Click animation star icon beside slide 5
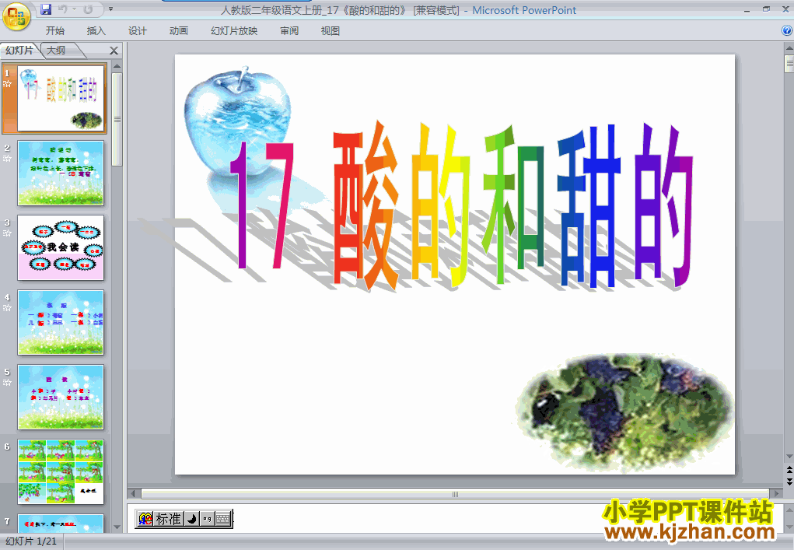This screenshot has width=794, height=550. 7,383
